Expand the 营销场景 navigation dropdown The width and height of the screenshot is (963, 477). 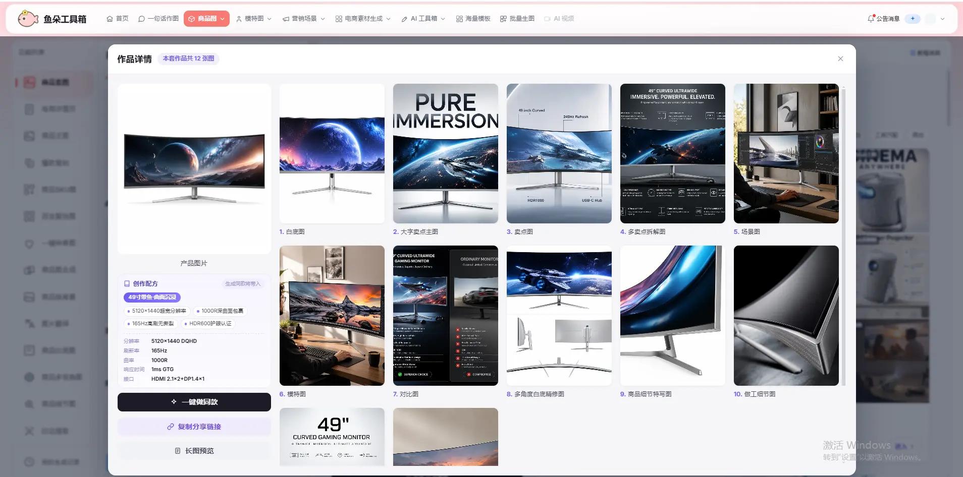(x=304, y=19)
